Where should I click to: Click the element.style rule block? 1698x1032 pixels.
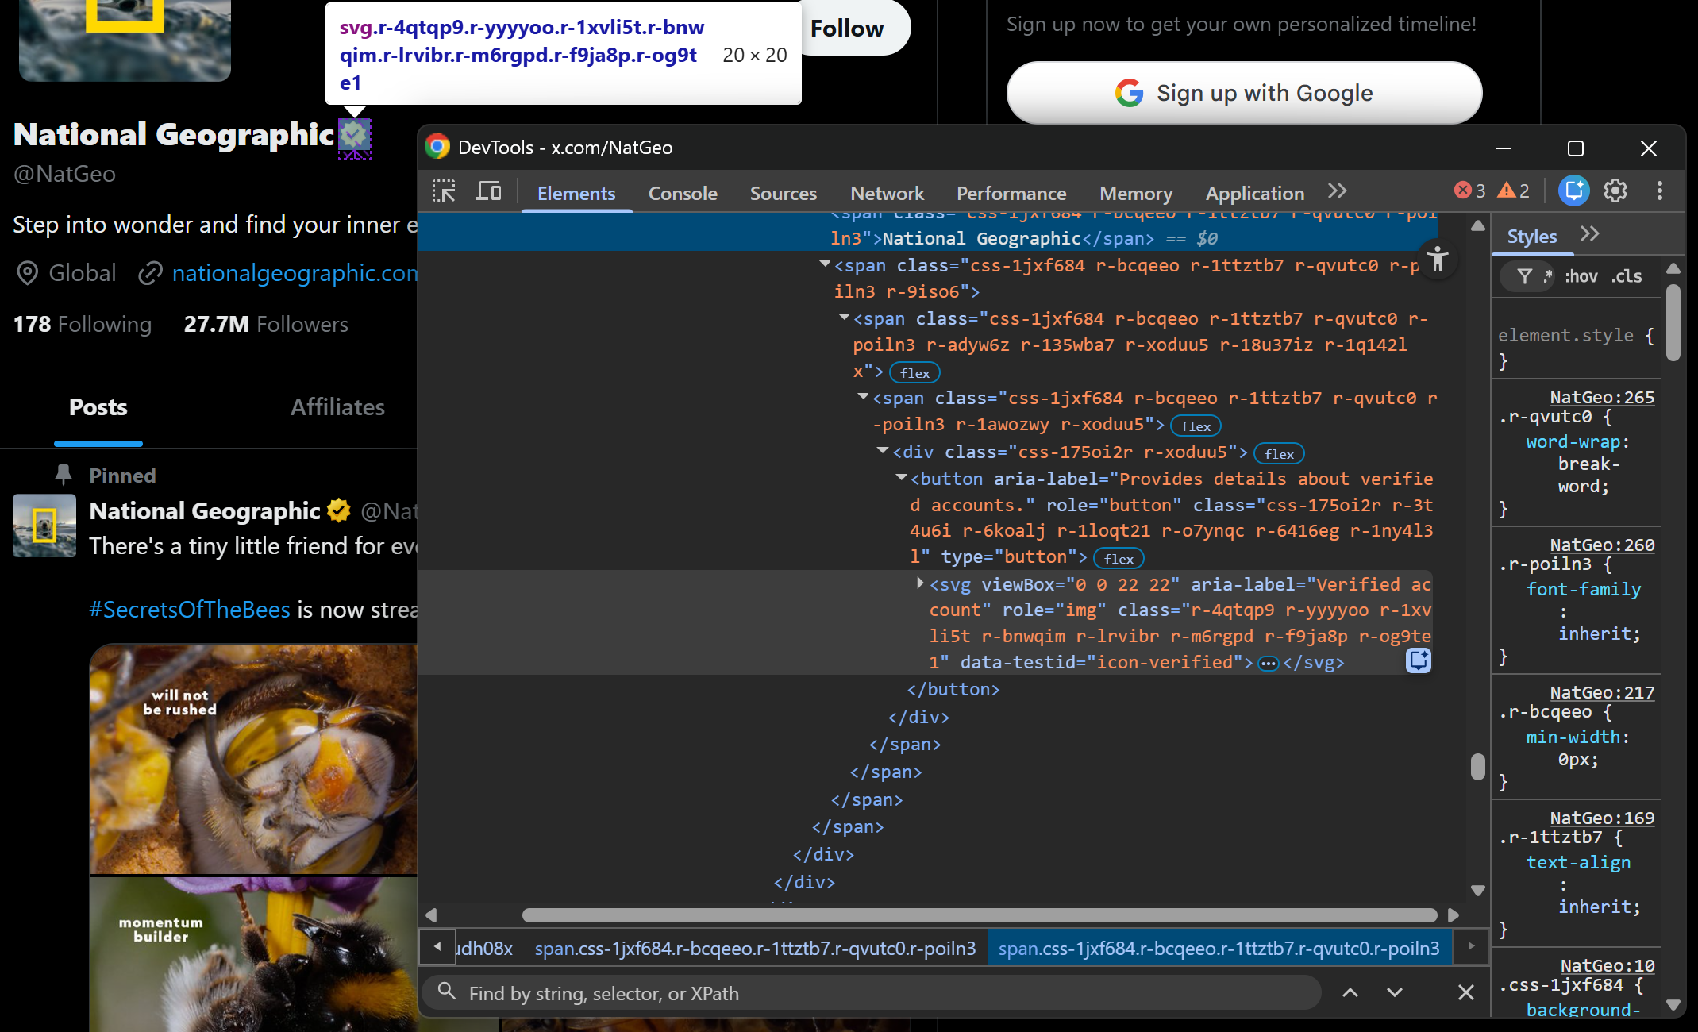coord(1577,348)
